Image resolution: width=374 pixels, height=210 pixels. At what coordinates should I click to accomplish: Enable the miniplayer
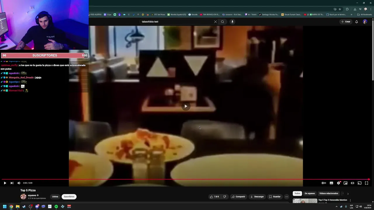[345, 183]
